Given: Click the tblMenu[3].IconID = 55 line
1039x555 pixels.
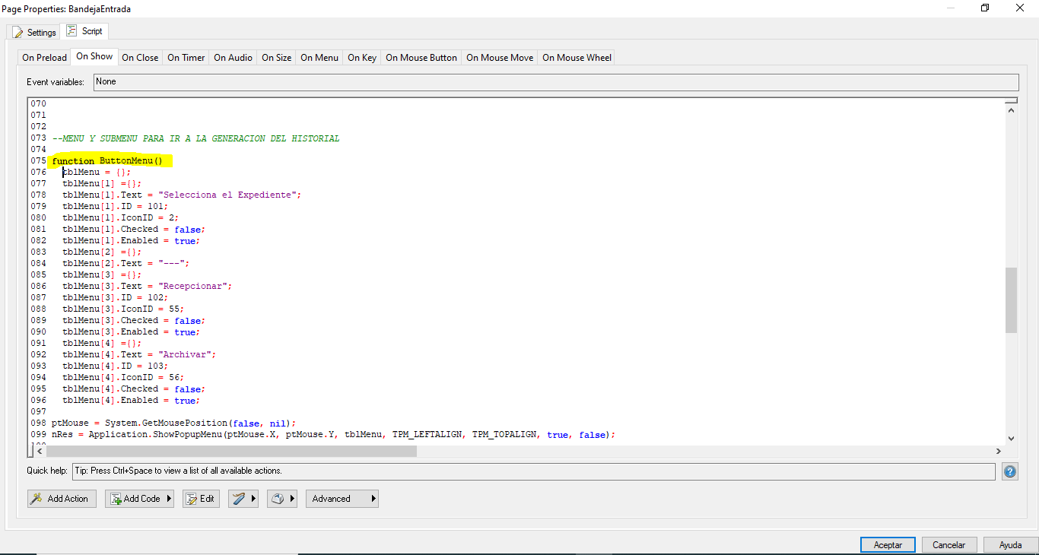Looking at the screenshot, I should [123, 309].
